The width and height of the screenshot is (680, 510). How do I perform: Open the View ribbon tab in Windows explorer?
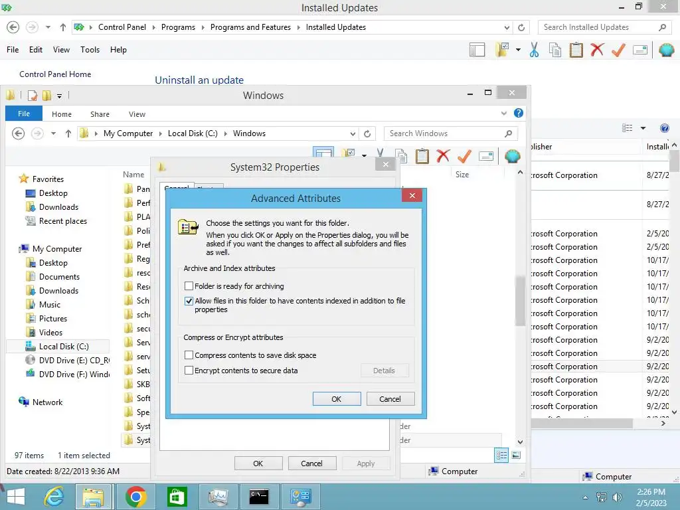pos(137,114)
